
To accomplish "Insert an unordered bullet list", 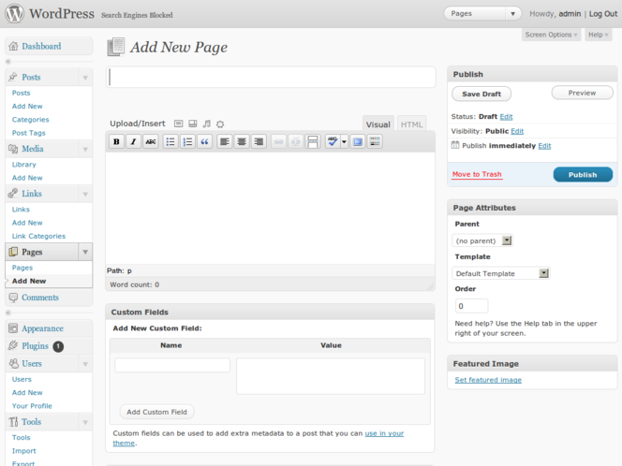I will pos(170,141).
